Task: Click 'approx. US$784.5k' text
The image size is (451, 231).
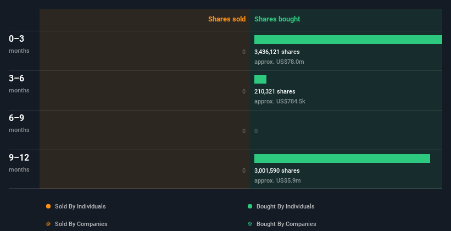Action: (280, 101)
